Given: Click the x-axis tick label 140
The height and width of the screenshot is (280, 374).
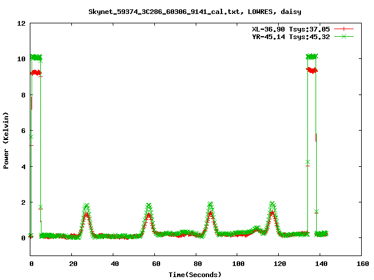Looking at the screenshot, I should tap(321, 264).
